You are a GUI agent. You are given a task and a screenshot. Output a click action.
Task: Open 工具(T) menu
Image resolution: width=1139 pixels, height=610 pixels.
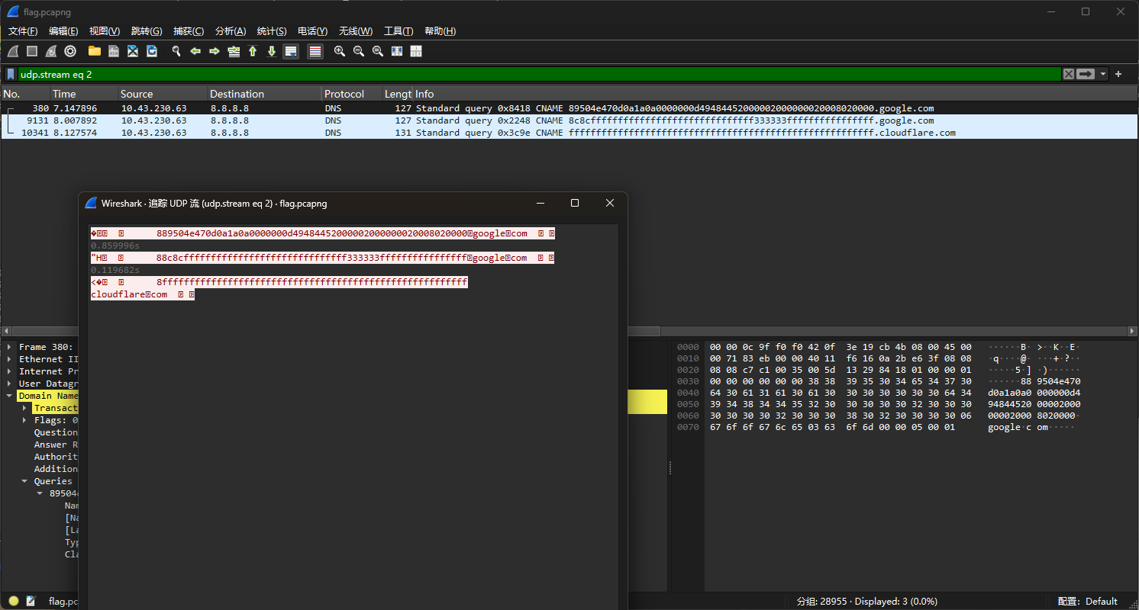pyautogui.click(x=398, y=31)
